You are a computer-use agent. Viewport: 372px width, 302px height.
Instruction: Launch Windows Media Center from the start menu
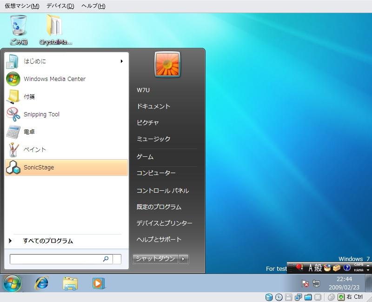pyautogui.click(x=66, y=79)
